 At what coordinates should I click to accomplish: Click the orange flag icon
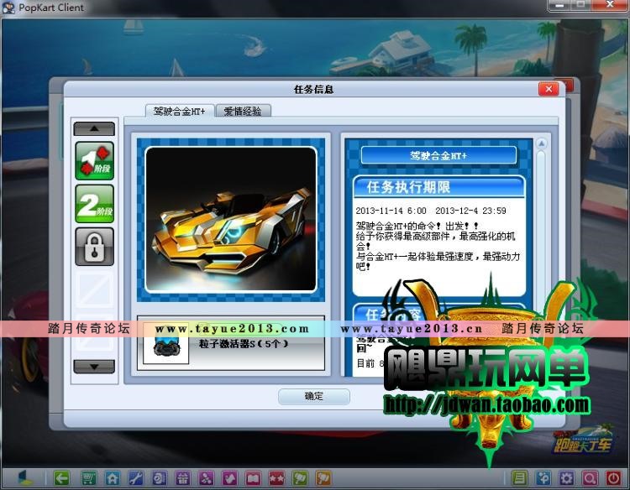tap(323, 478)
